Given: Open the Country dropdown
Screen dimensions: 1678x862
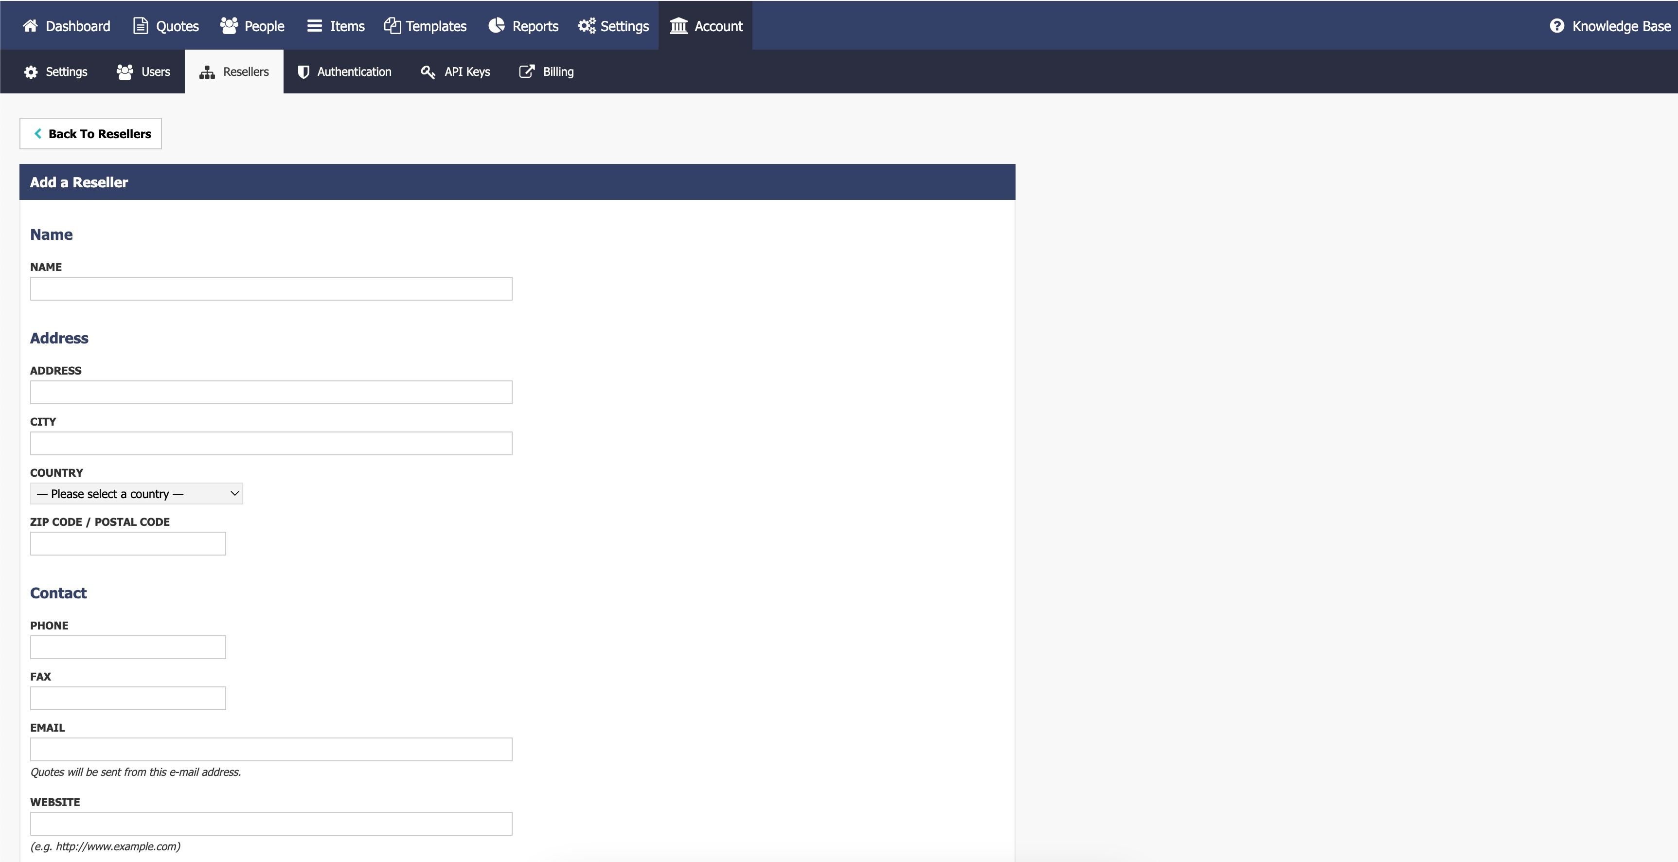Looking at the screenshot, I should coord(136,494).
